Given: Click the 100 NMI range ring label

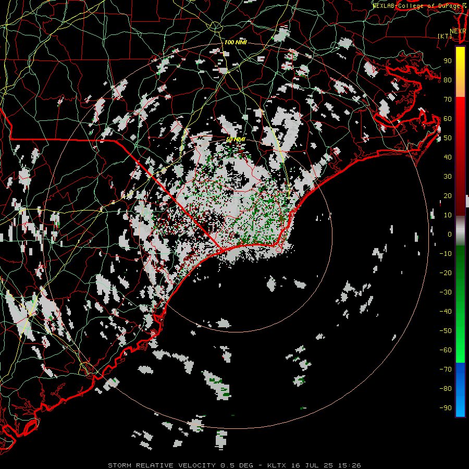Looking at the screenshot, I should point(236,43).
